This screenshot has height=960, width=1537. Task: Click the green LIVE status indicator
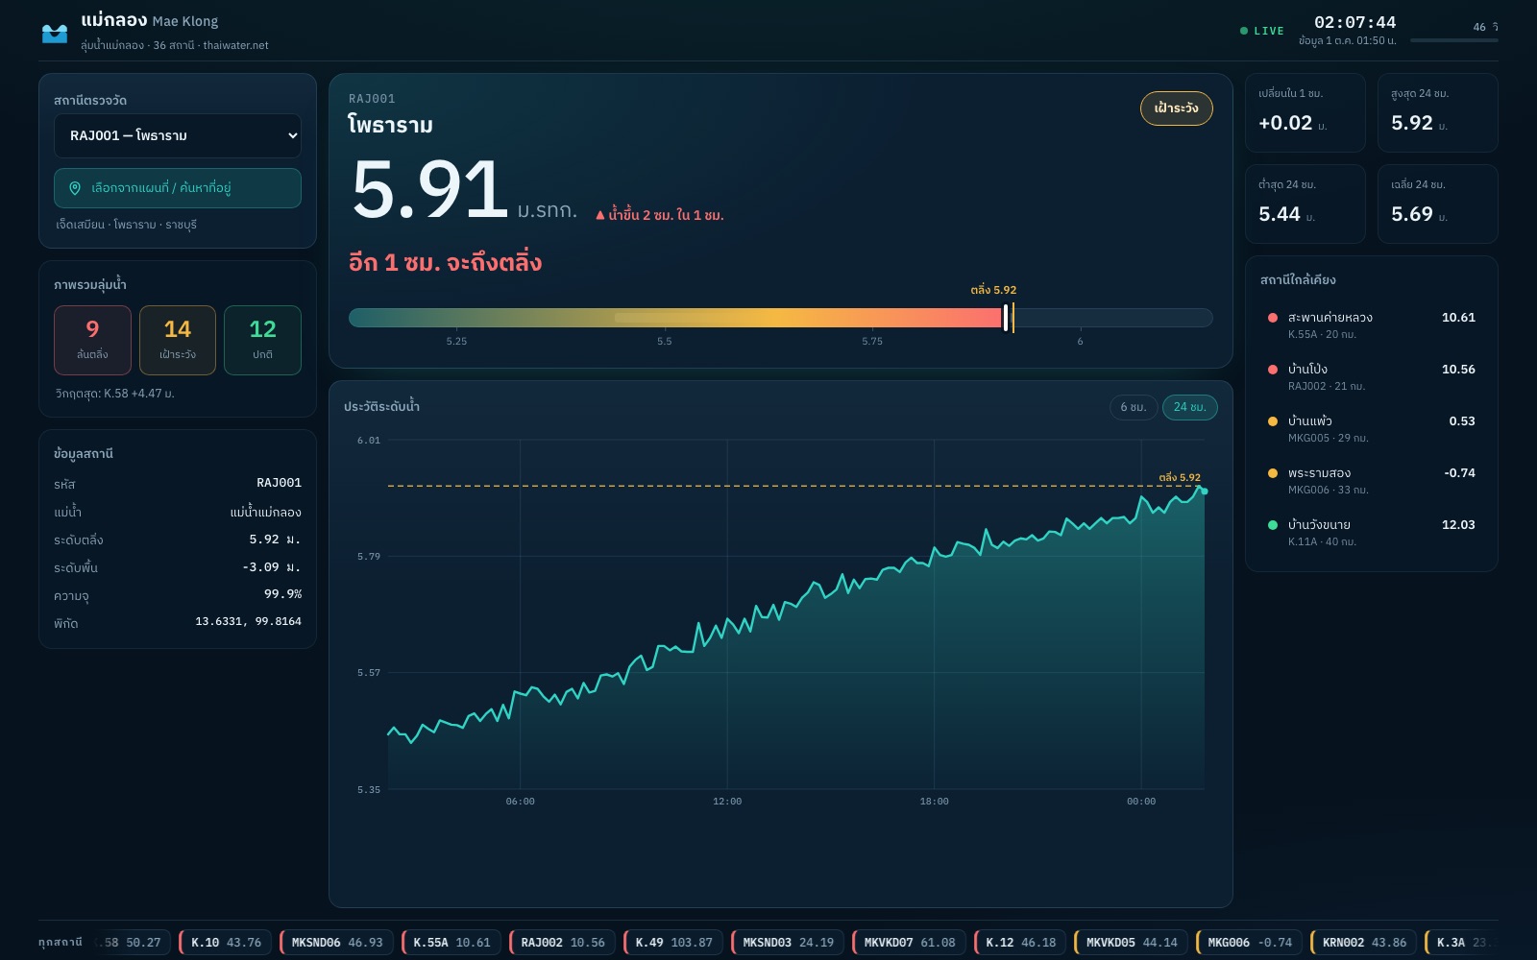[1262, 31]
